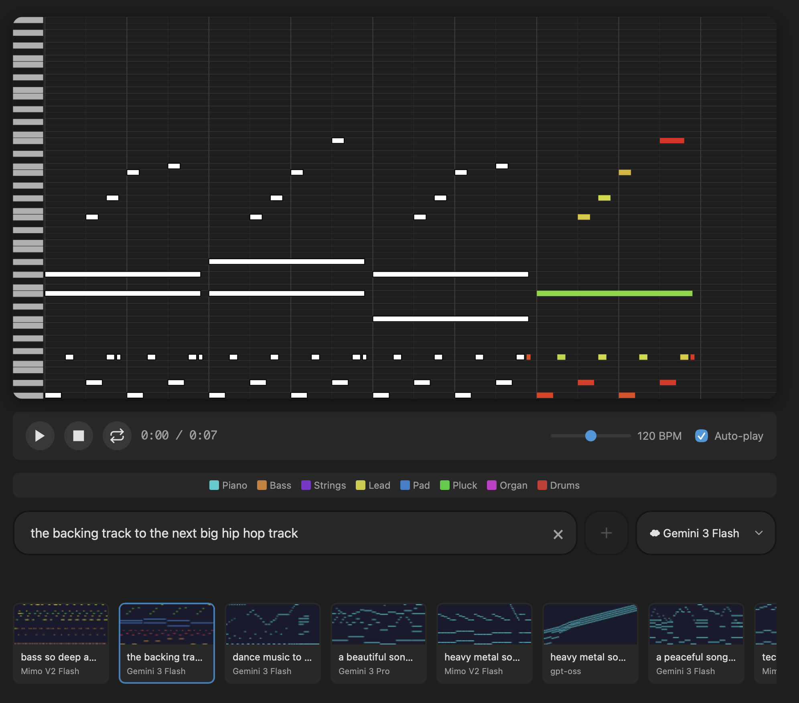The height and width of the screenshot is (703, 799).
Task: Click the BPM tempo slider handle
Action: (590, 436)
